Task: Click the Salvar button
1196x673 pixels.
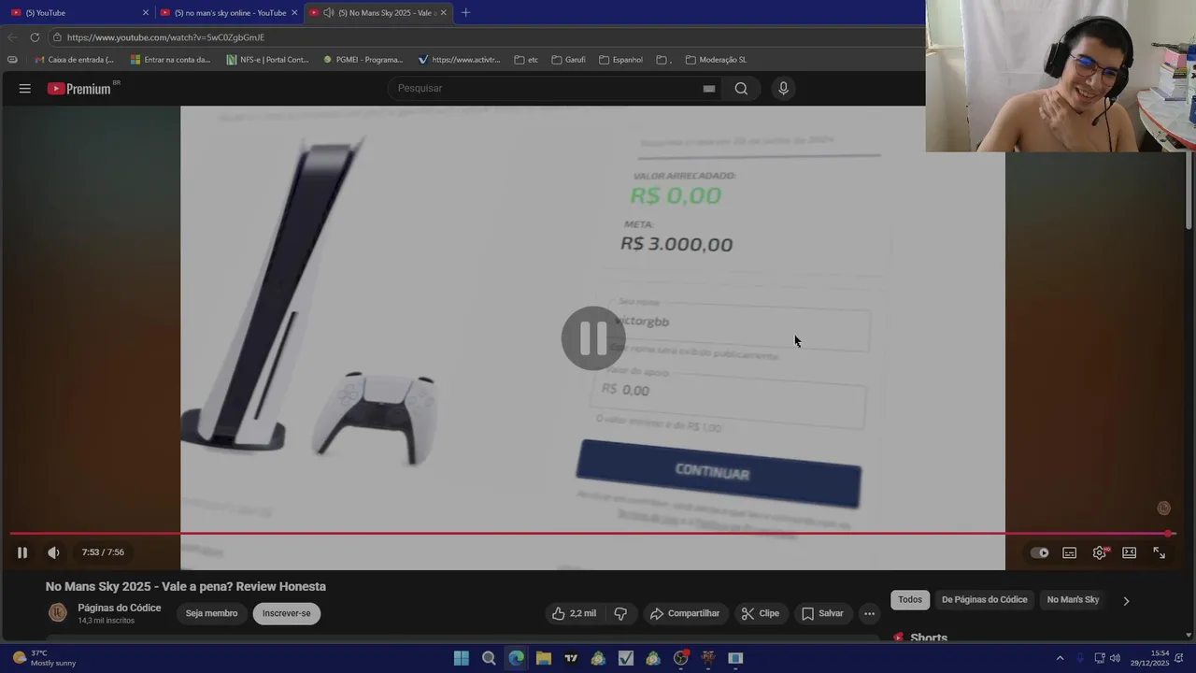Action: click(822, 613)
